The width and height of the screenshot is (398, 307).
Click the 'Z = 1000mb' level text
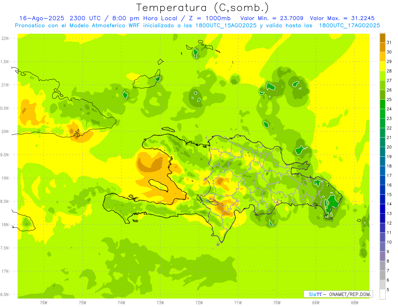pyautogui.click(x=210, y=18)
